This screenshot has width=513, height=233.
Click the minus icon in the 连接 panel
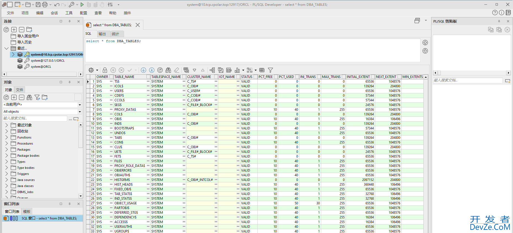(22, 29)
